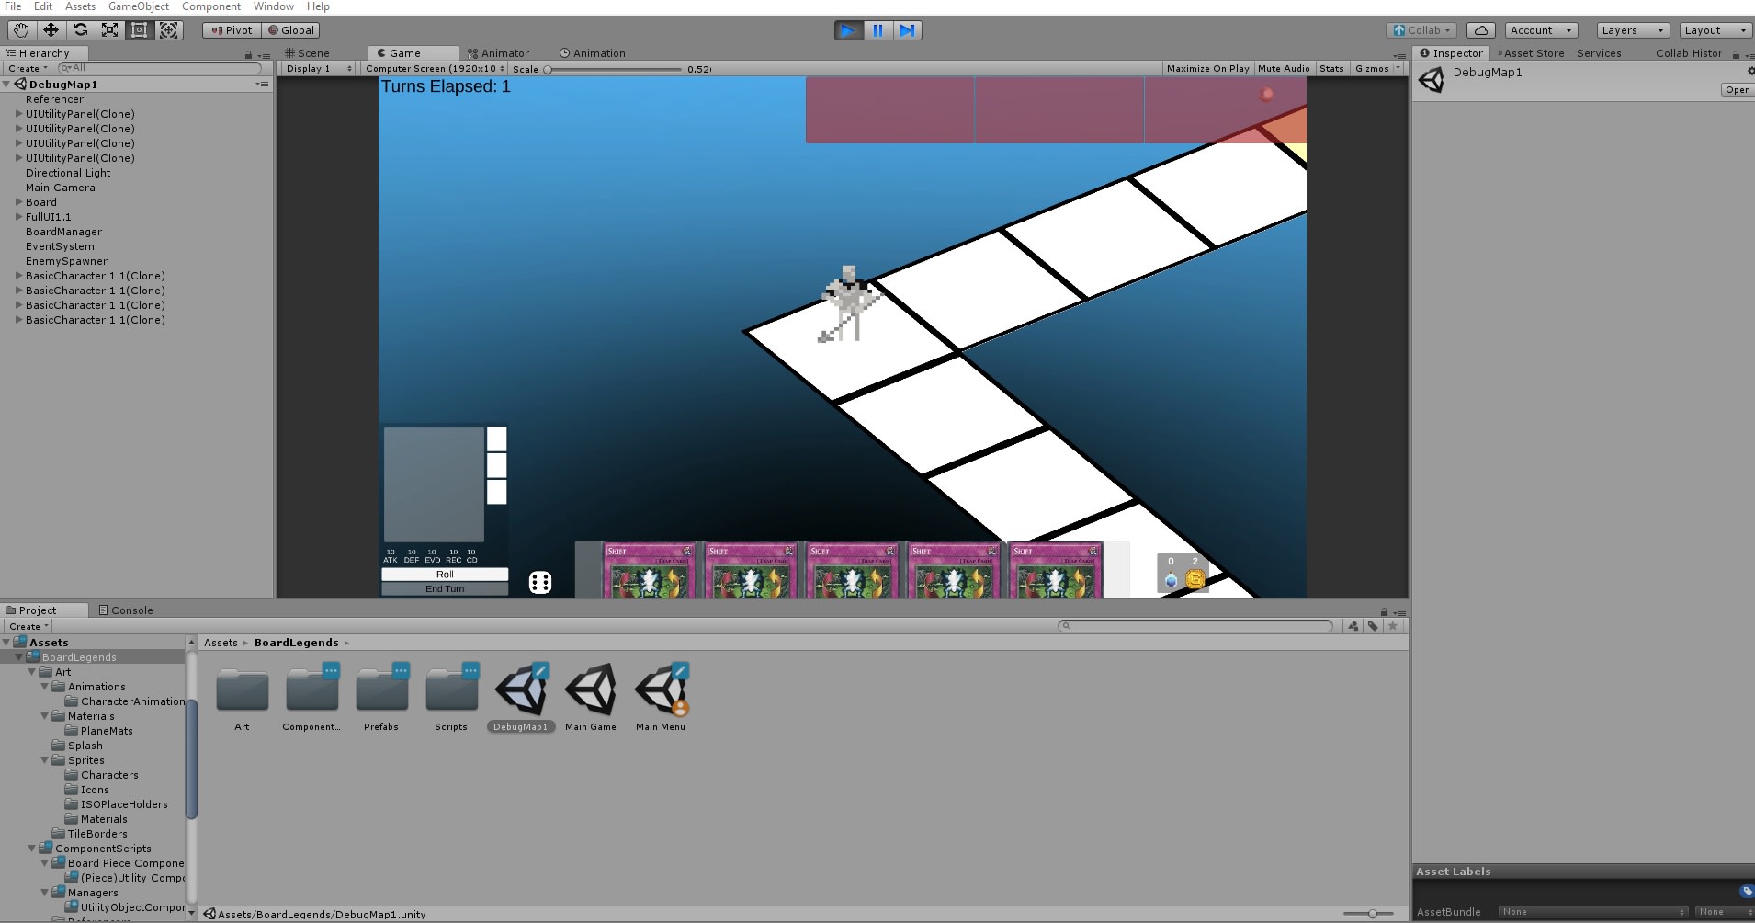The image size is (1755, 923).
Task: Switch to the Asset Store tab
Action: click(1531, 53)
